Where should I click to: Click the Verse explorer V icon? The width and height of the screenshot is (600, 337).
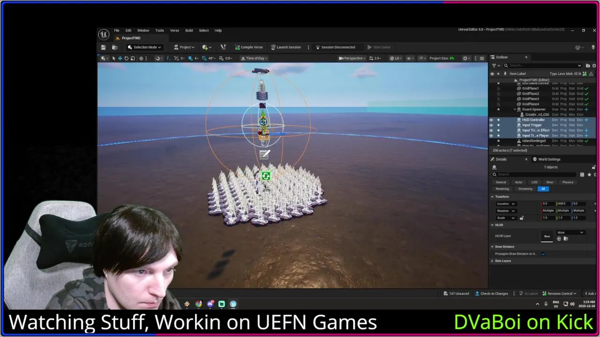tap(223, 47)
